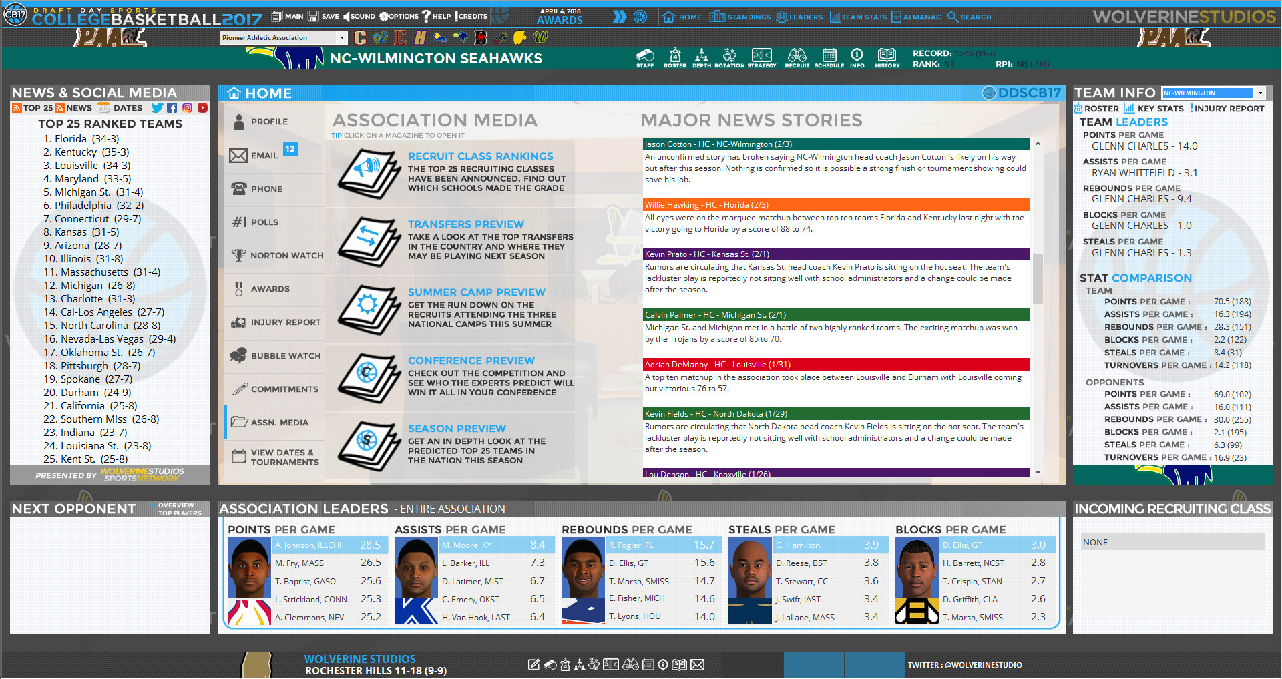The width and height of the screenshot is (1282, 679).
Task: Open the team Schedule calendar icon
Action: point(829,58)
